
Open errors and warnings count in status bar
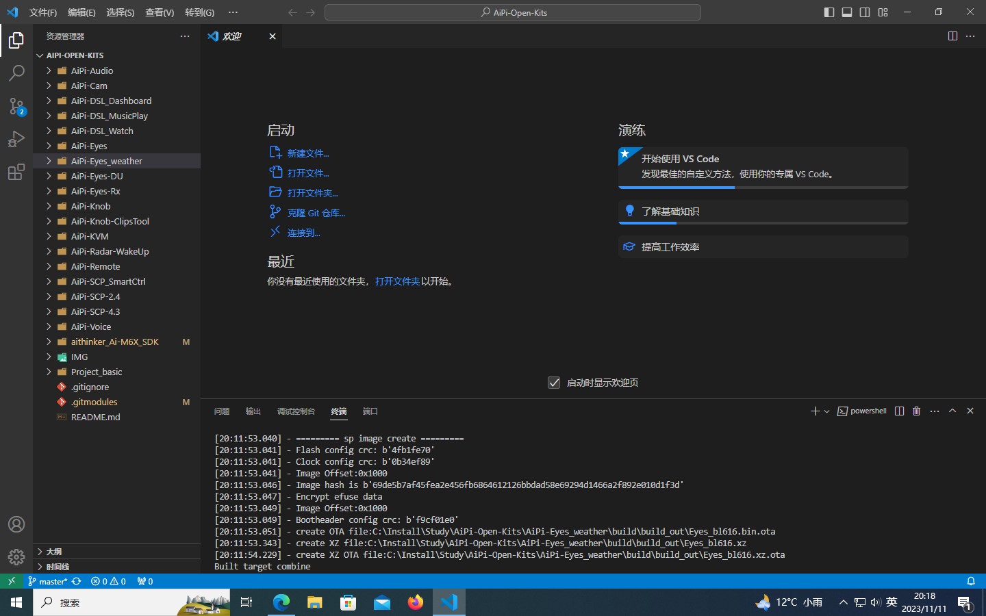tap(108, 581)
